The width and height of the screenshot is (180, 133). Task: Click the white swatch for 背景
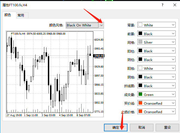pyautogui.click(x=140, y=25)
